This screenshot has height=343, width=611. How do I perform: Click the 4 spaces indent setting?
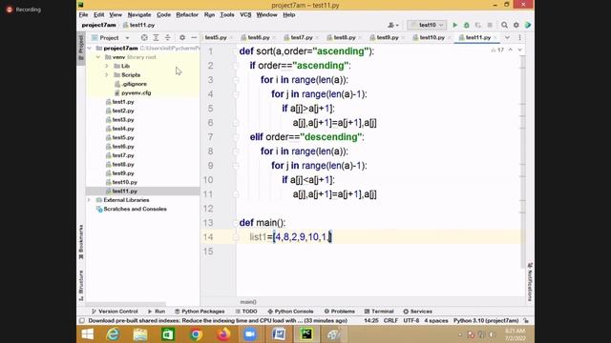point(436,321)
